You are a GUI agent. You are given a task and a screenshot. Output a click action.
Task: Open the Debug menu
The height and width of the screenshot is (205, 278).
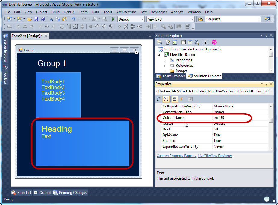pos(69,12)
